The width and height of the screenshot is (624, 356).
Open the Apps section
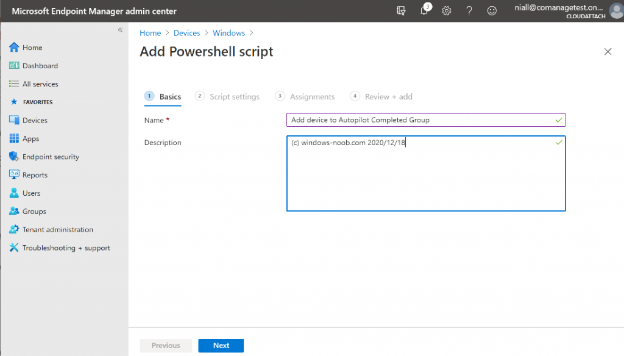[30, 138]
